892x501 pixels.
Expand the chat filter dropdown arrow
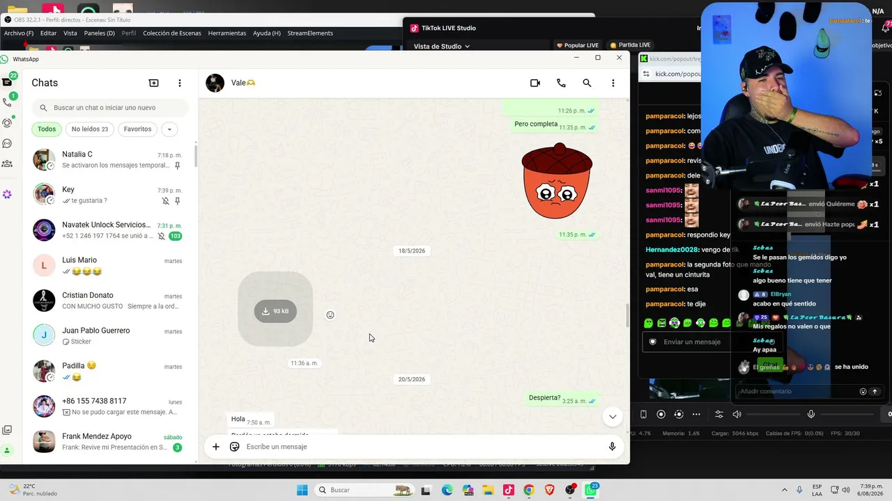click(x=169, y=129)
